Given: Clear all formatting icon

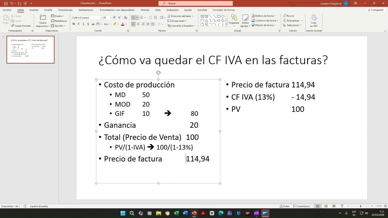Looking at the screenshot, I should 125,18.
